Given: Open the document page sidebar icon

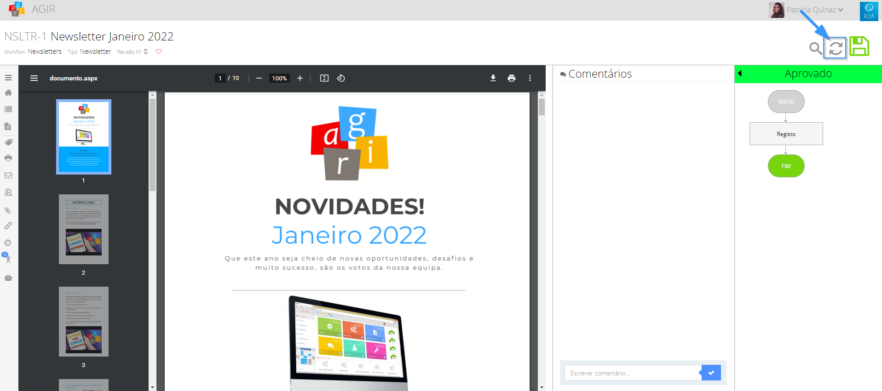Looking at the screenshot, I should point(8,126).
